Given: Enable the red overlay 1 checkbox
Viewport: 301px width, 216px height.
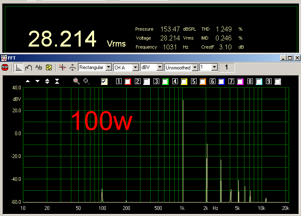Looking at the screenshot, I should click(127, 82).
